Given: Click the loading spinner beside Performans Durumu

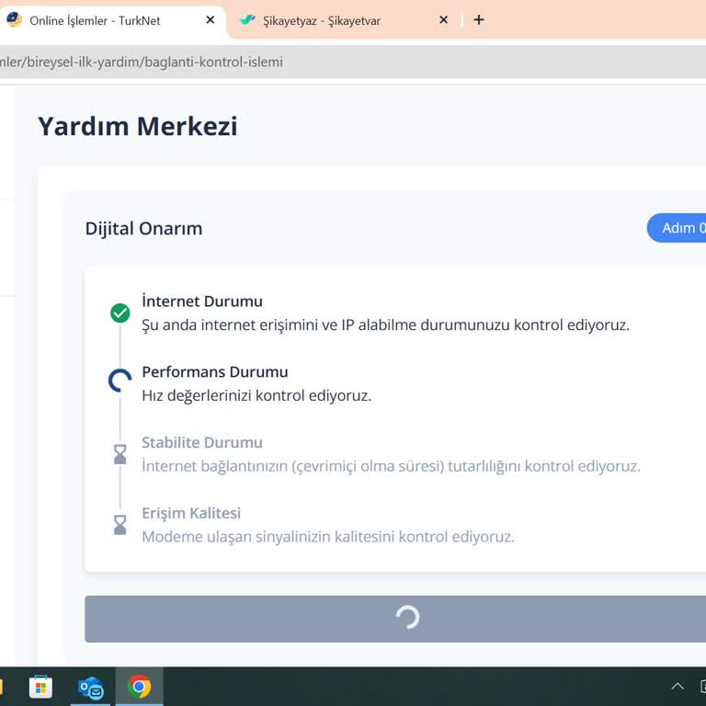Looking at the screenshot, I should pos(120,381).
